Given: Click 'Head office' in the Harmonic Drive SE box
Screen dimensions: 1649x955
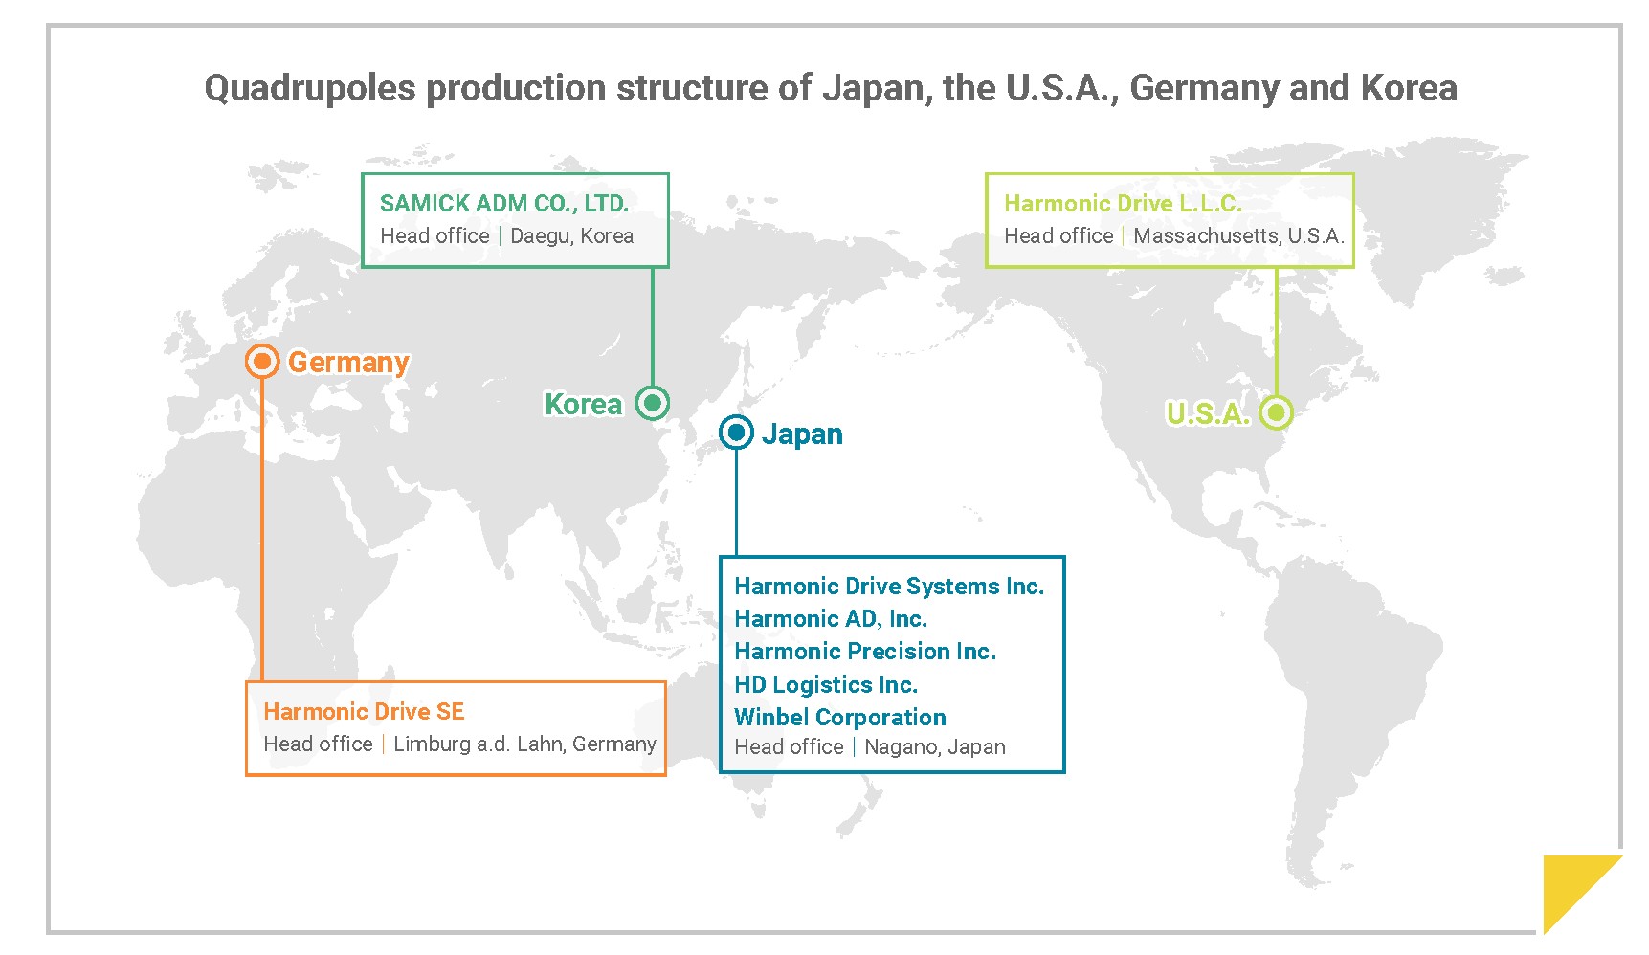Looking at the screenshot, I should 318,744.
